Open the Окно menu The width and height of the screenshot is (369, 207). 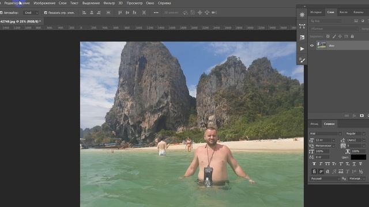[150, 3]
